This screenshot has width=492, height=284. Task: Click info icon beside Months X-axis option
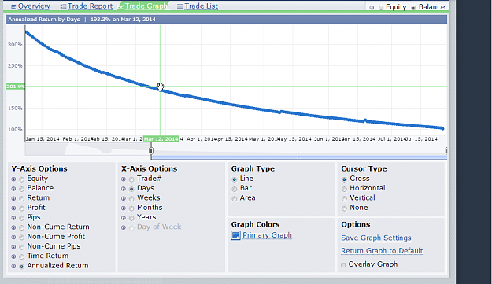124,208
